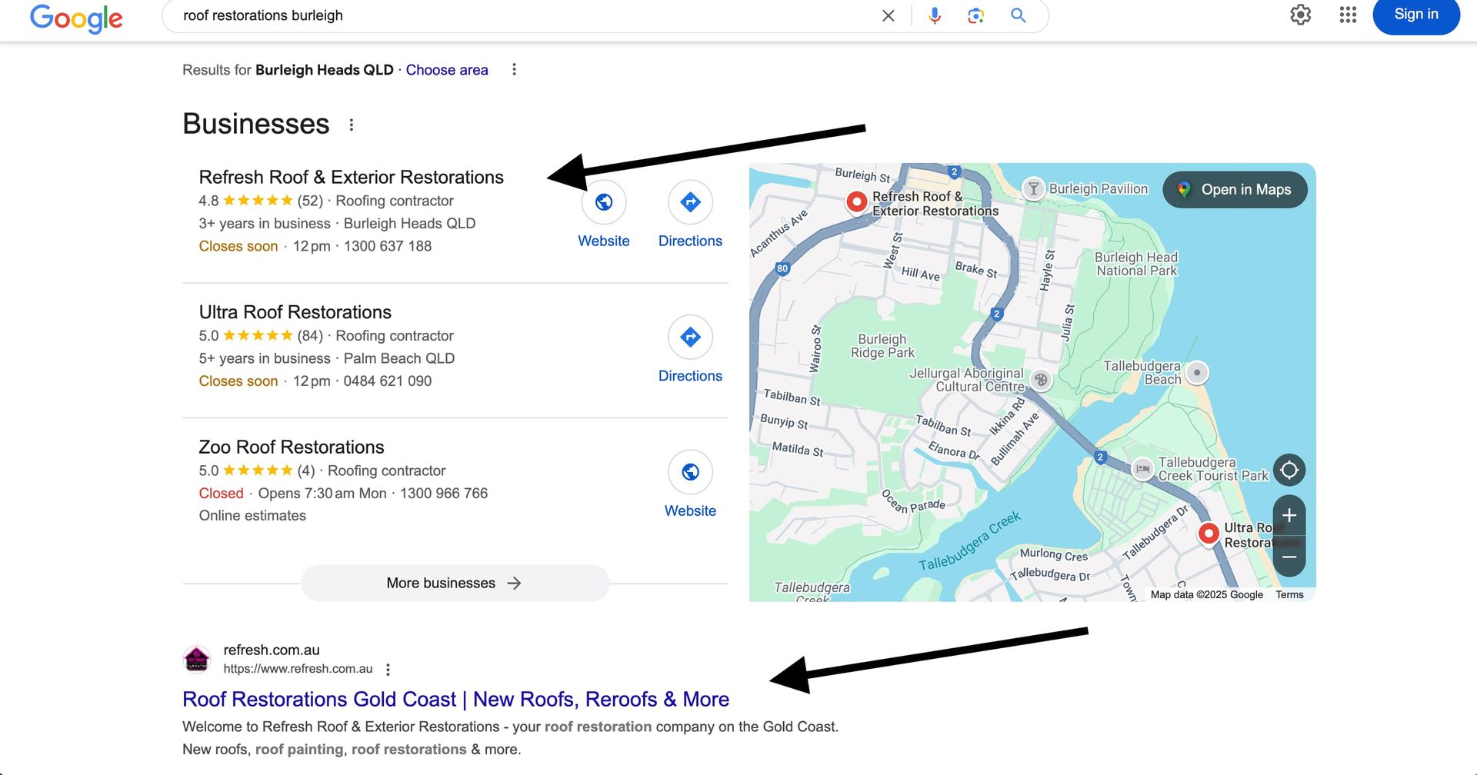Zoom in using the map plus control
This screenshot has width=1477, height=775.
click(1289, 516)
